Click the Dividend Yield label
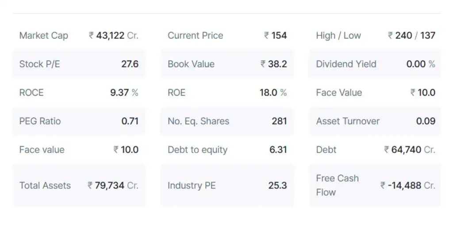The height and width of the screenshot is (226, 453). coord(346,64)
